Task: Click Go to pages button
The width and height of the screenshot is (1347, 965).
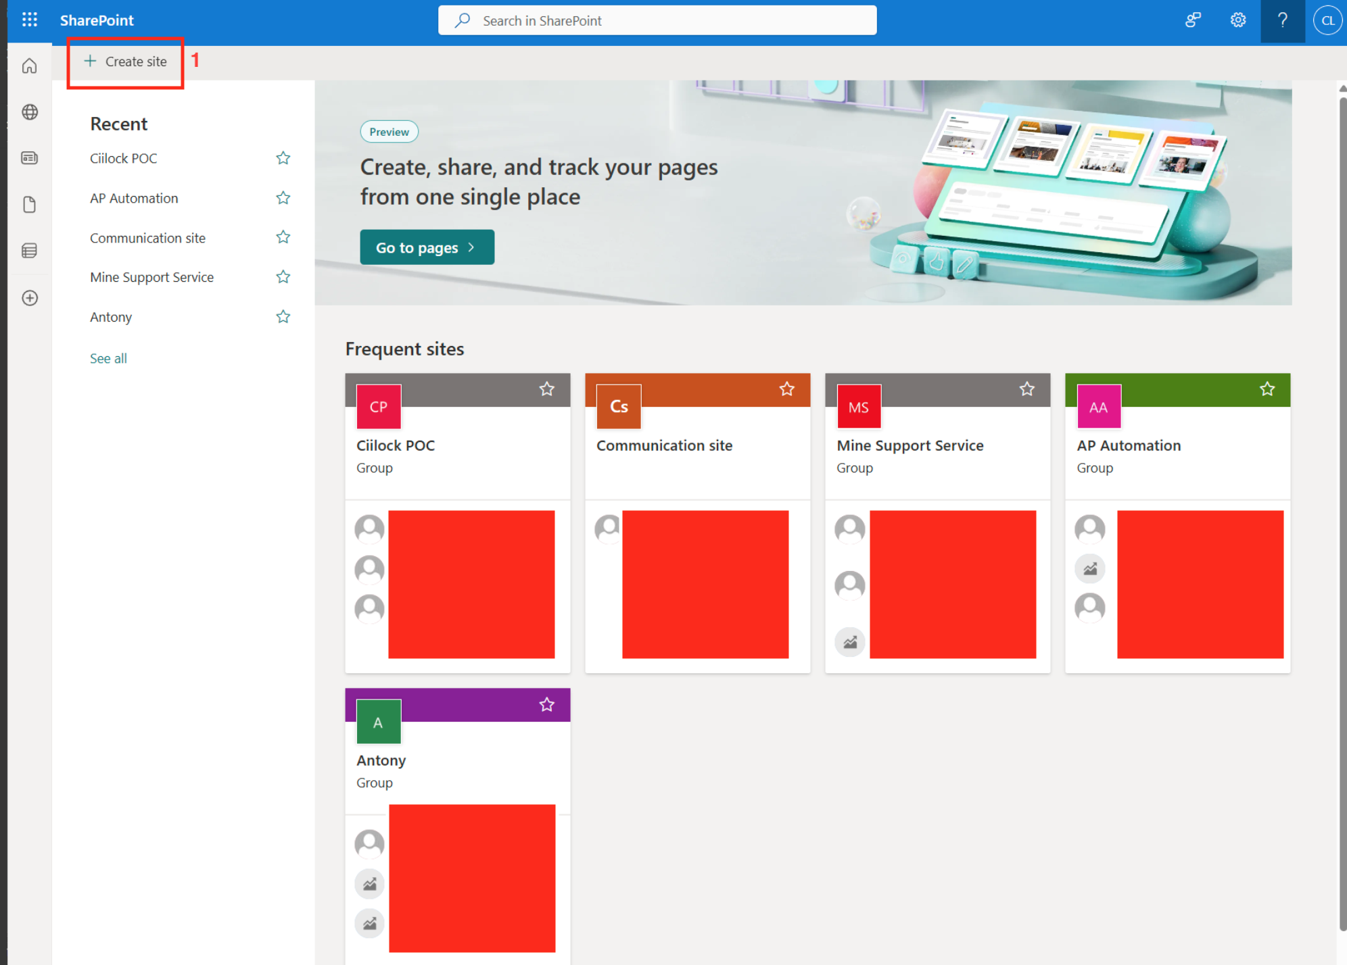Action: tap(427, 247)
